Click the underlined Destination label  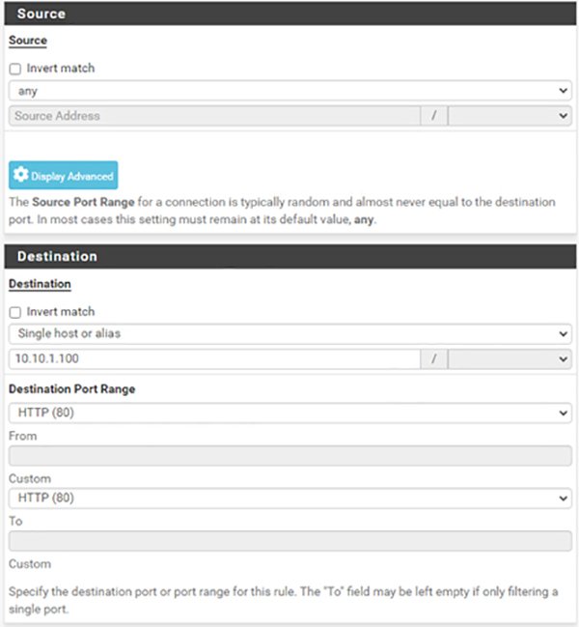coord(40,285)
